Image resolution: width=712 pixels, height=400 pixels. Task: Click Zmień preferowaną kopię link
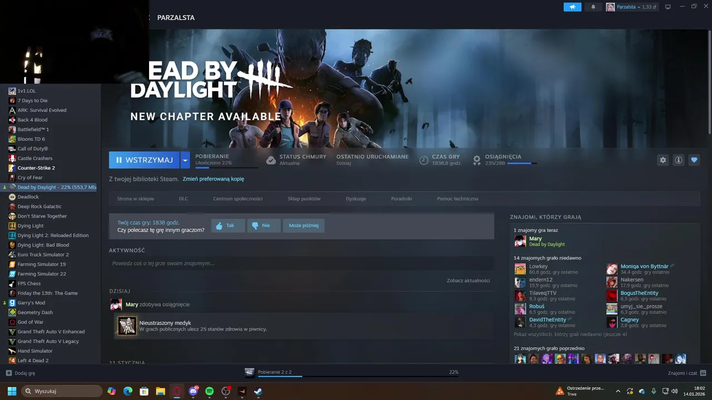coord(213,179)
